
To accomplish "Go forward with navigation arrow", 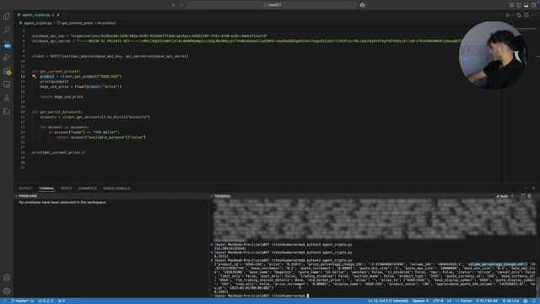I will (181, 5).
